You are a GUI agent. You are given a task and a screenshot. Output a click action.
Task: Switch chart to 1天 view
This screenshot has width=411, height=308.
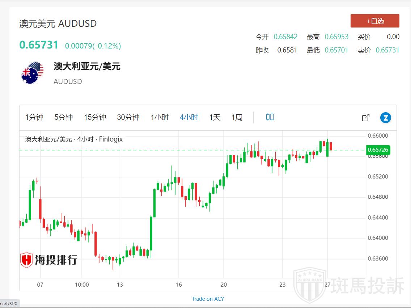(x=215, y=117)
